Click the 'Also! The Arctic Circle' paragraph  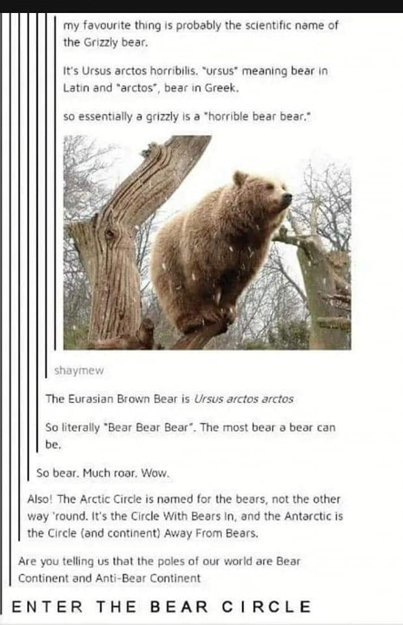(x=185, y=516)
